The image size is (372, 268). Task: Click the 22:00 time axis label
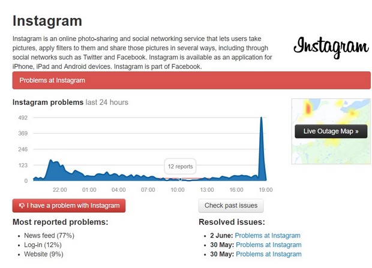pyautogui.click(x=59, y=189)
